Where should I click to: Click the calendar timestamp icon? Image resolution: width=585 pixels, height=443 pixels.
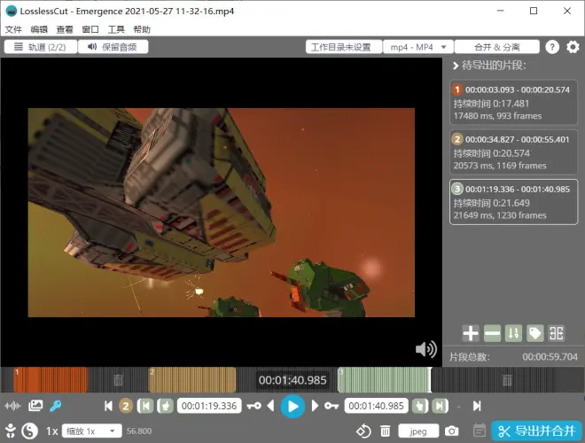[x=480, y=431]
